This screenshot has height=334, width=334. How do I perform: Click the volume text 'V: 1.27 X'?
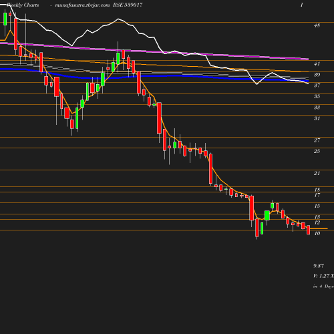coord(323,276)
